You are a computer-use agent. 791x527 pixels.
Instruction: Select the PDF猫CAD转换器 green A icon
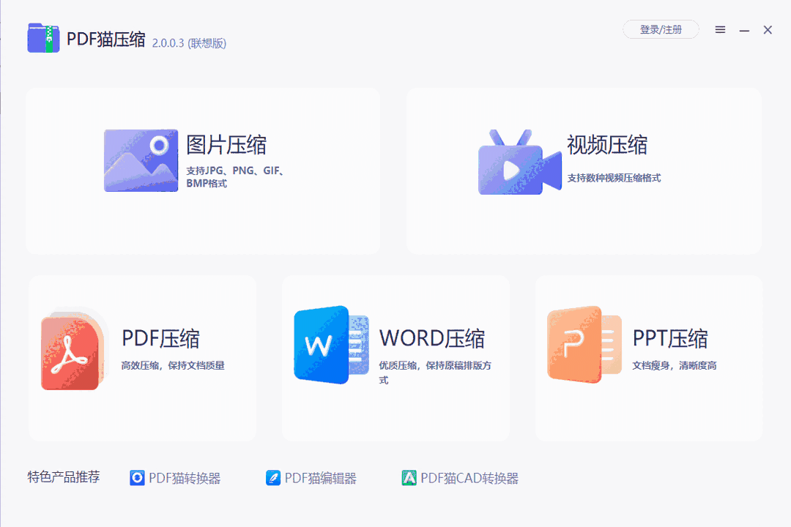[408, 476]
